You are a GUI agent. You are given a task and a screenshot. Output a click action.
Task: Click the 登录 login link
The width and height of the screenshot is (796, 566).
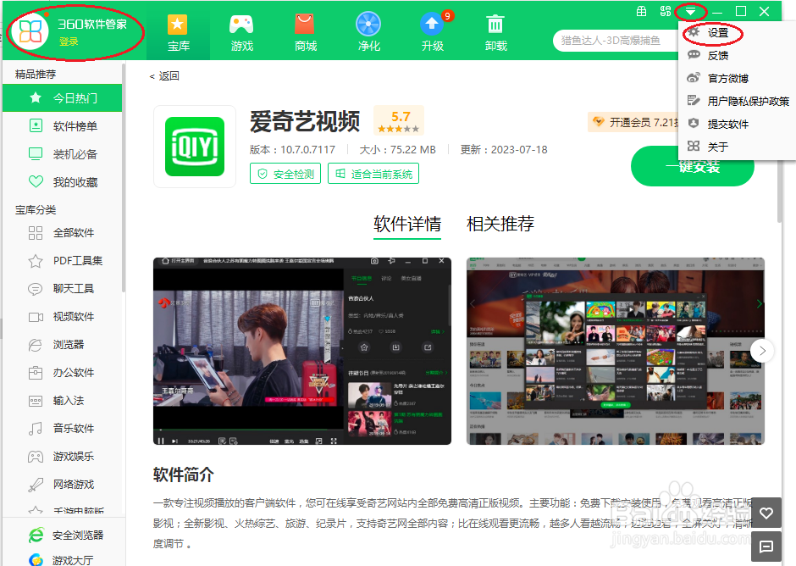pyautogui.click(x=69, y=42)
